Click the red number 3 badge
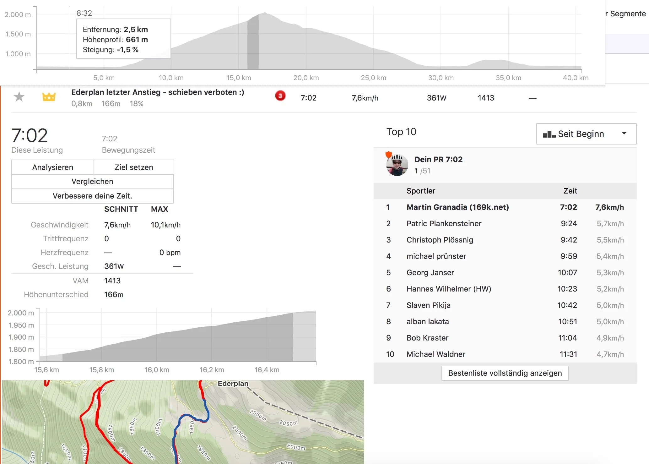Viewport: 649px width, 464px height. point(280,96)
